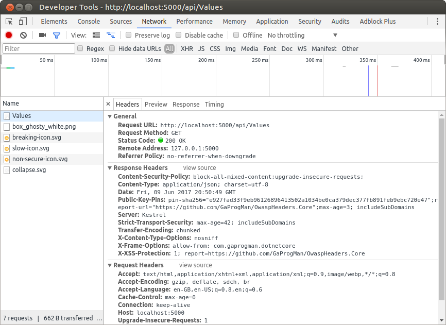
Task: Switch to large request rows view icon
Action: point(96,35)
